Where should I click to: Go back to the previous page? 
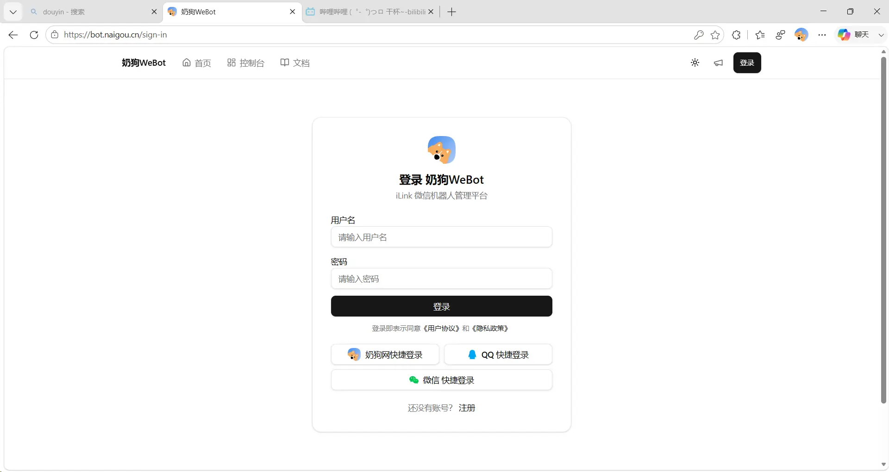pos(13,35)
